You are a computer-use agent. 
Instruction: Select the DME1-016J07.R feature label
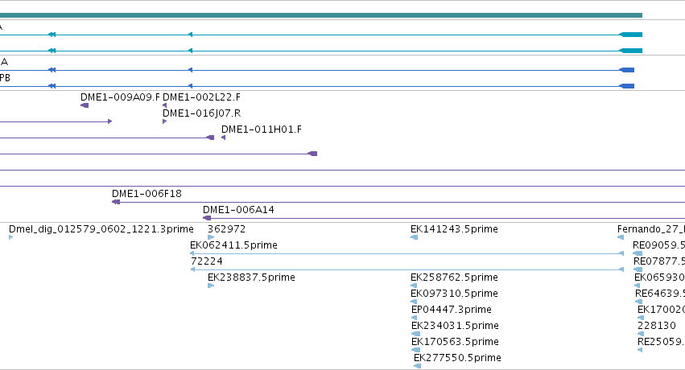click(201, 113)
